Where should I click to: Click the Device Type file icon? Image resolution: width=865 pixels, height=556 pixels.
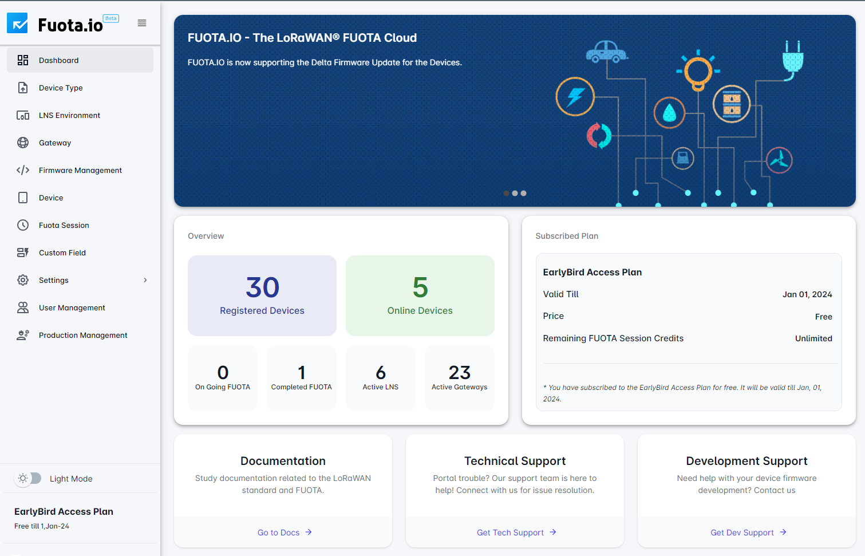click(x=23, y=88)
